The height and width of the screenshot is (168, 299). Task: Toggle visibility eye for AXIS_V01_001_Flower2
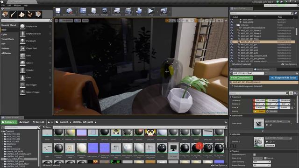click(232, 30)
